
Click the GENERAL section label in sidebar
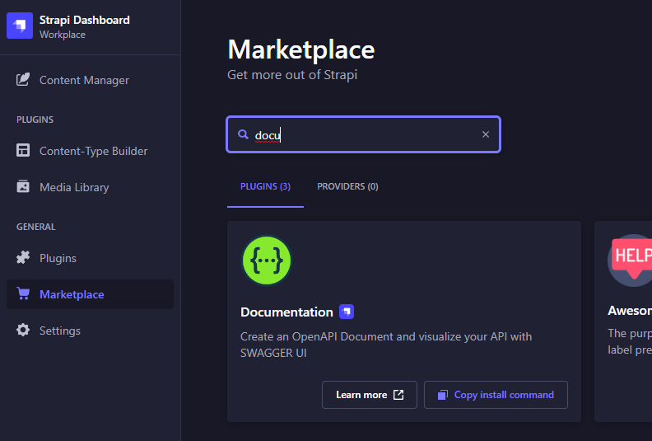pyautogui.click(x=35, y=227)
